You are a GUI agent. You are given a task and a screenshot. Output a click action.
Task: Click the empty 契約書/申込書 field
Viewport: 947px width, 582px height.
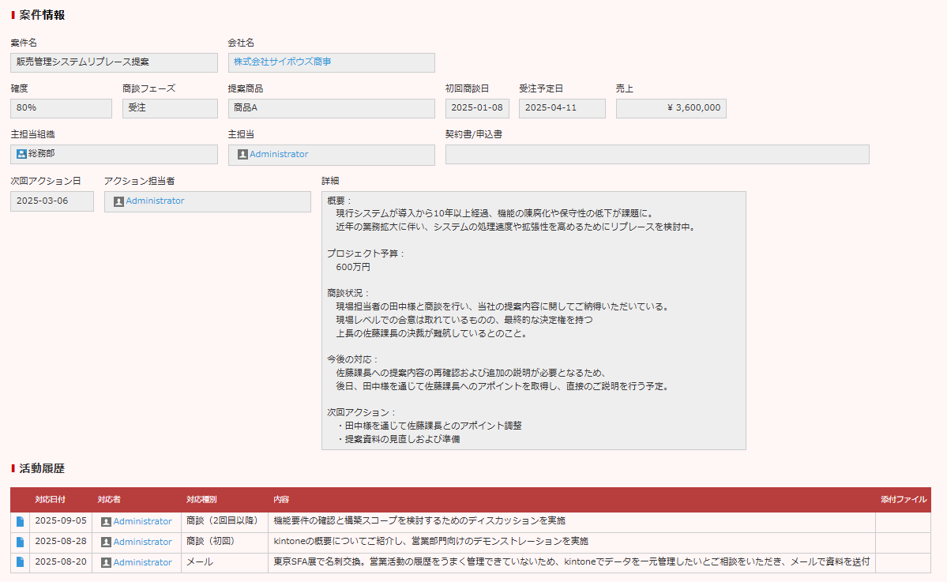657,154
